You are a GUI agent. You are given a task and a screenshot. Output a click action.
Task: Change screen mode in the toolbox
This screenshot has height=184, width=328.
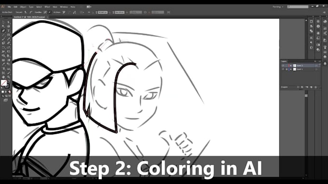[x=6, y=100]
